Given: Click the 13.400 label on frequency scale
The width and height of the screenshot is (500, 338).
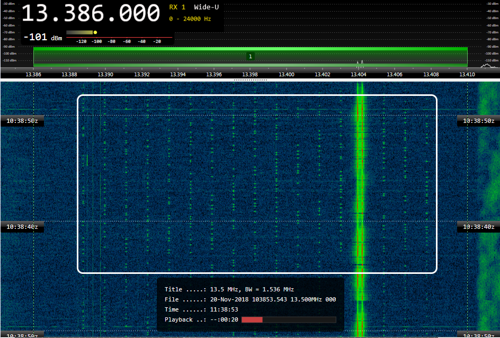Looking at the screenshot, I should (x=287, y=75).
